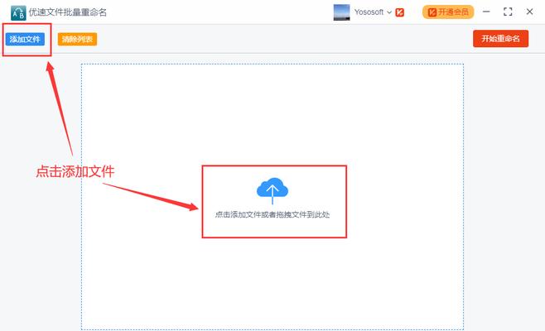Click 点击添加文件或者拖拽文件到此处 text
The image size is (545, 331).
pyautogui.click(x=272, y=214)
